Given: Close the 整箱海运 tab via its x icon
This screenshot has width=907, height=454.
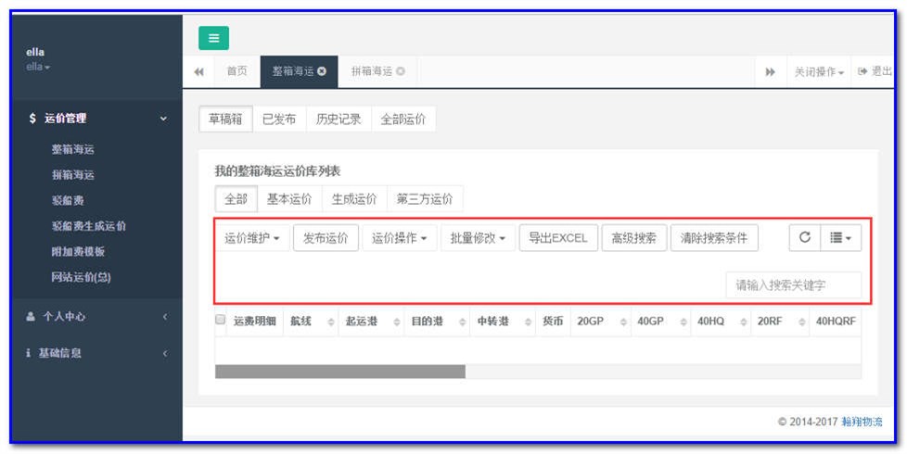Looking at the screenshot, I should [x=322, y=71].
